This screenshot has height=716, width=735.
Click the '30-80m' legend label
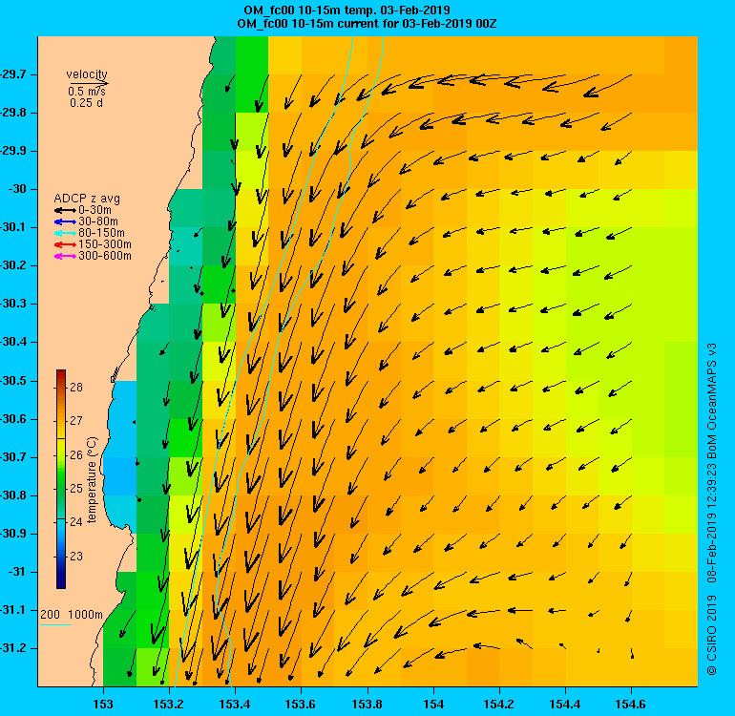coord(98,221)
